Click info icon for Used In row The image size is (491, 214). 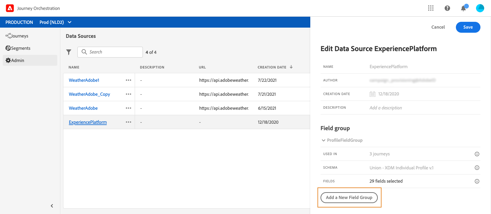point(477,154)
